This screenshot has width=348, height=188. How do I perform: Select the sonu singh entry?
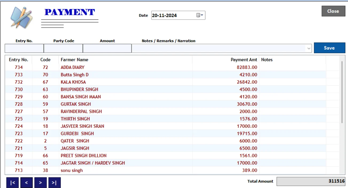[172, 170]
